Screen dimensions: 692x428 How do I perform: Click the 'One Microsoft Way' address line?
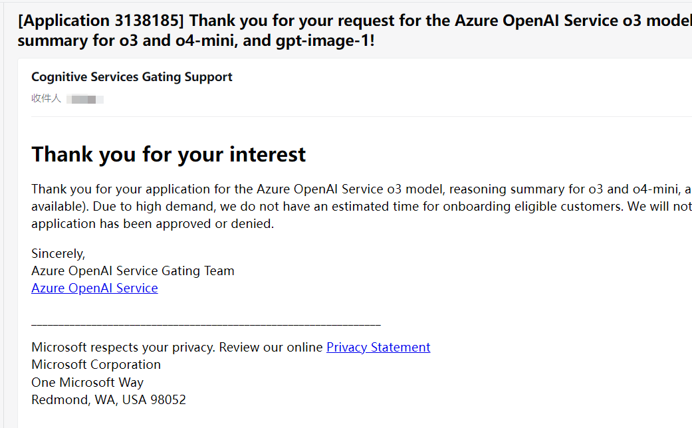(87, 383)
